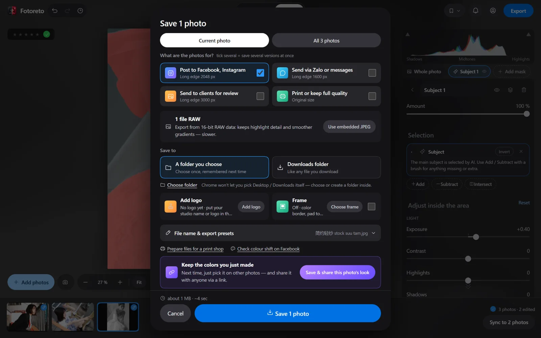Image resolution: width=541 pixels, height=338 pixels.
Task: Uncheck Post to Facebook, Instagram checkbox
Action: click(x=260, y=73)
